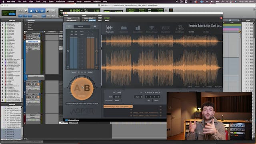Adjust the left A-channel gain slider

pos(68,51)
